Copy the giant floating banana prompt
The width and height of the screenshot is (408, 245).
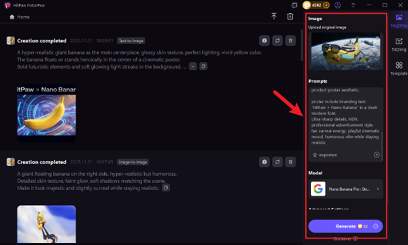coord(166,188)
